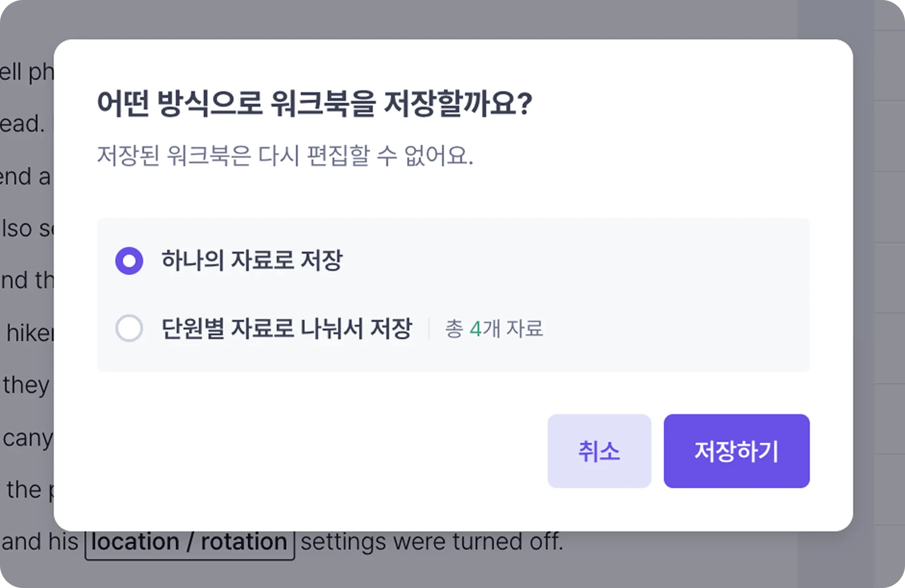Click the boxed 'location / rotation' choice
The width and height of the screenshot is (905, 588).
click(x=190, y=543)
